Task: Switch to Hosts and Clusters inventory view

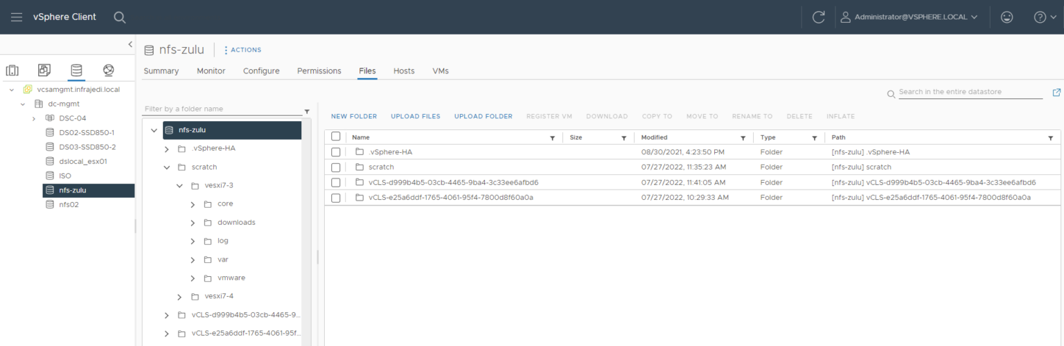Action: (x=12, y=70)
